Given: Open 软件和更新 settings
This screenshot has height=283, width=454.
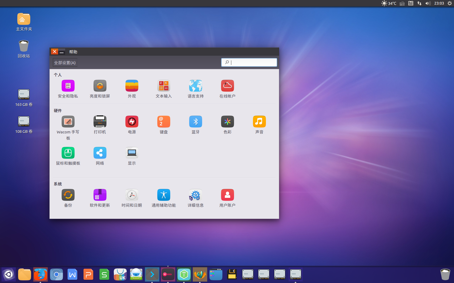Looking at the screenshot, I should (100, 198).
